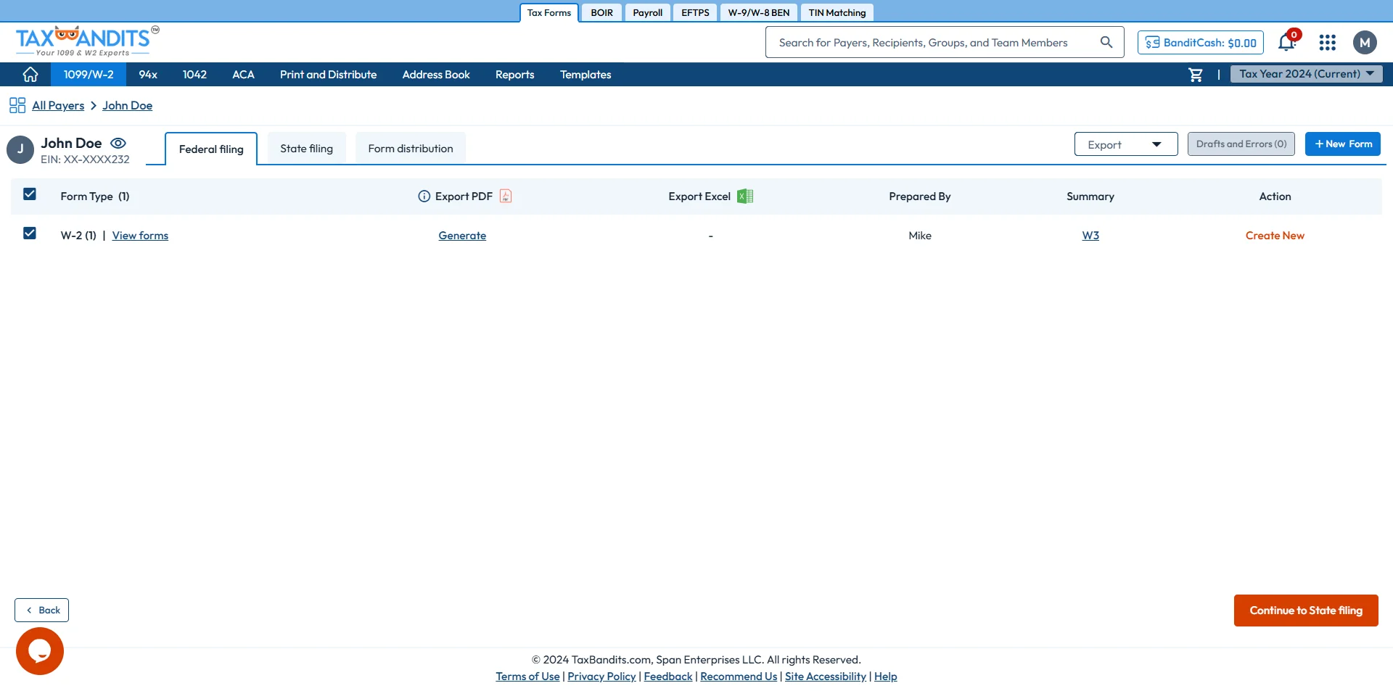
Task: Open the 94x menu
Action: coord(148,75)
